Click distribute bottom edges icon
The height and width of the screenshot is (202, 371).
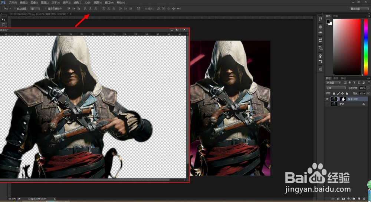click(x=114, y=9)
